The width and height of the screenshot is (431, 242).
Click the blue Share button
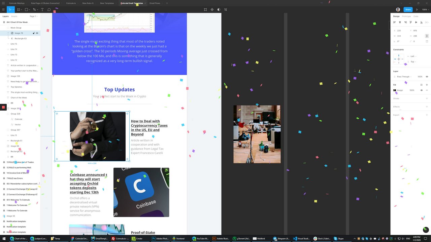coord(408,9)
